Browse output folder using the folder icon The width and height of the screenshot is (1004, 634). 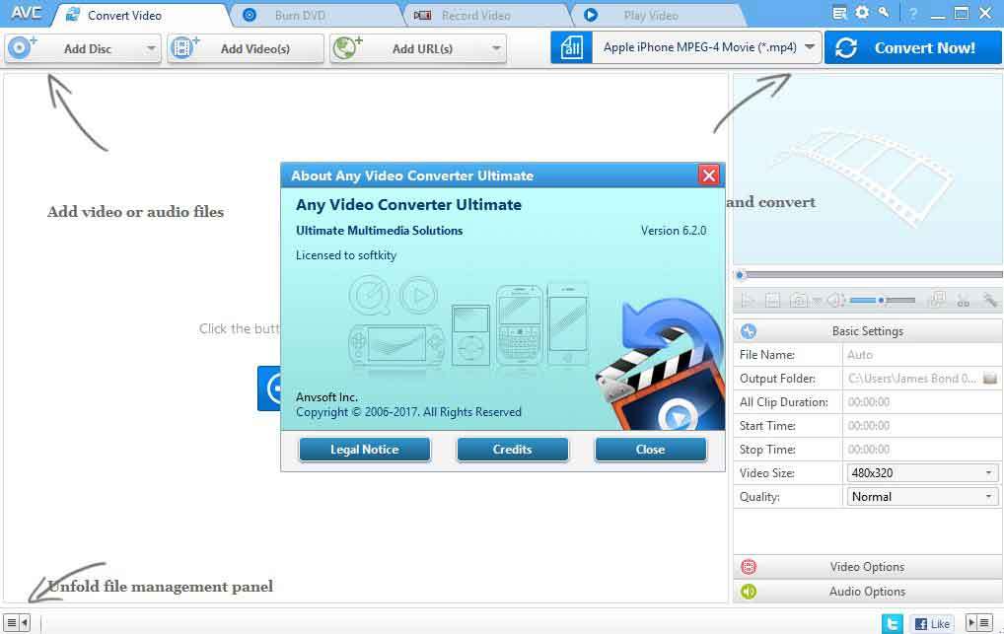point(990,379)
